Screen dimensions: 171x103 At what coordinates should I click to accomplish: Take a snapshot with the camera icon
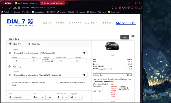pyautogui.click(x=116, y=8)
